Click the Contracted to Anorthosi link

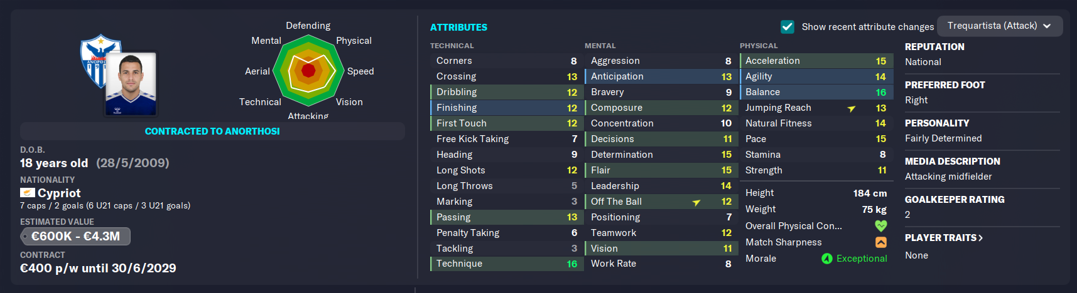click(x=212, y=131)
